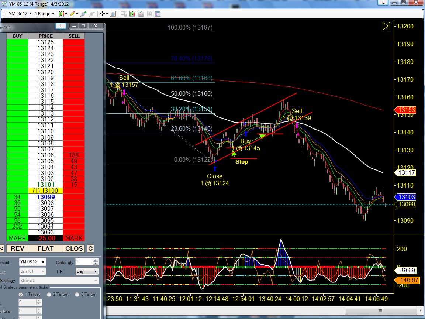
Task: Click the white 13117 price marker on axis
Action: tap(405, 172)
